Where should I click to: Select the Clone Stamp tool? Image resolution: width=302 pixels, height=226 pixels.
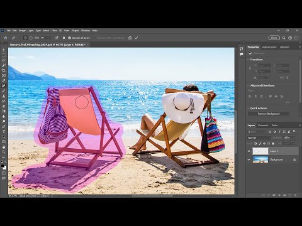4,96
